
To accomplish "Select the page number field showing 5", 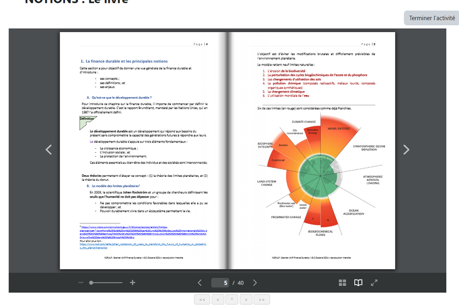I will pos(220,282).
